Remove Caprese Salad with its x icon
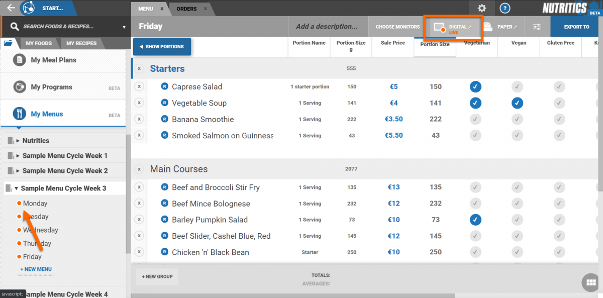The height and width of the screenshot is (298, 603). pos(139,86)
